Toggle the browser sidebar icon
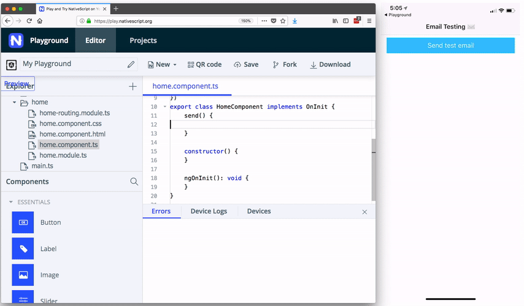Image resolution: width=524 pixels, height=306 pixels. click(346, 21)
